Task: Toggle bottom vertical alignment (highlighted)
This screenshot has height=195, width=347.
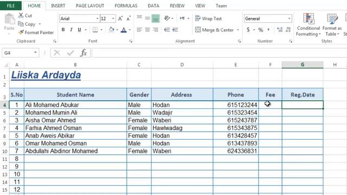Action: (156, 18)
